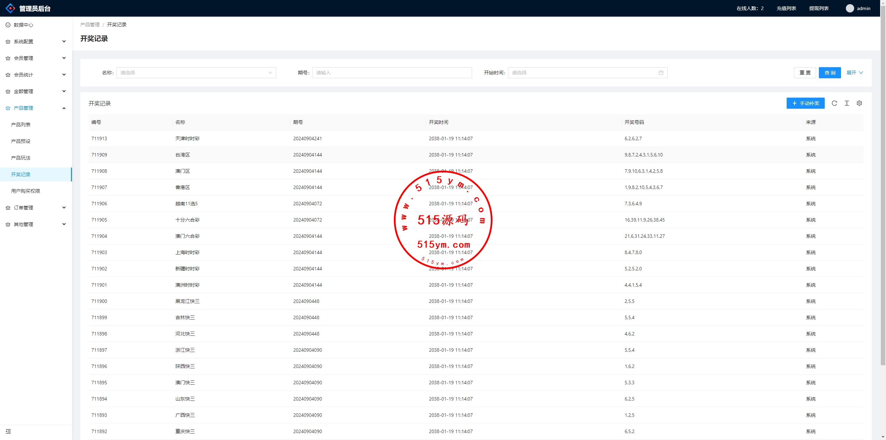Open column settings gear icon
The image size is (886, 440).
pos(859,103)
